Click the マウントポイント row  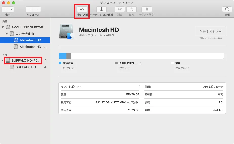click(x=100, y=87)
